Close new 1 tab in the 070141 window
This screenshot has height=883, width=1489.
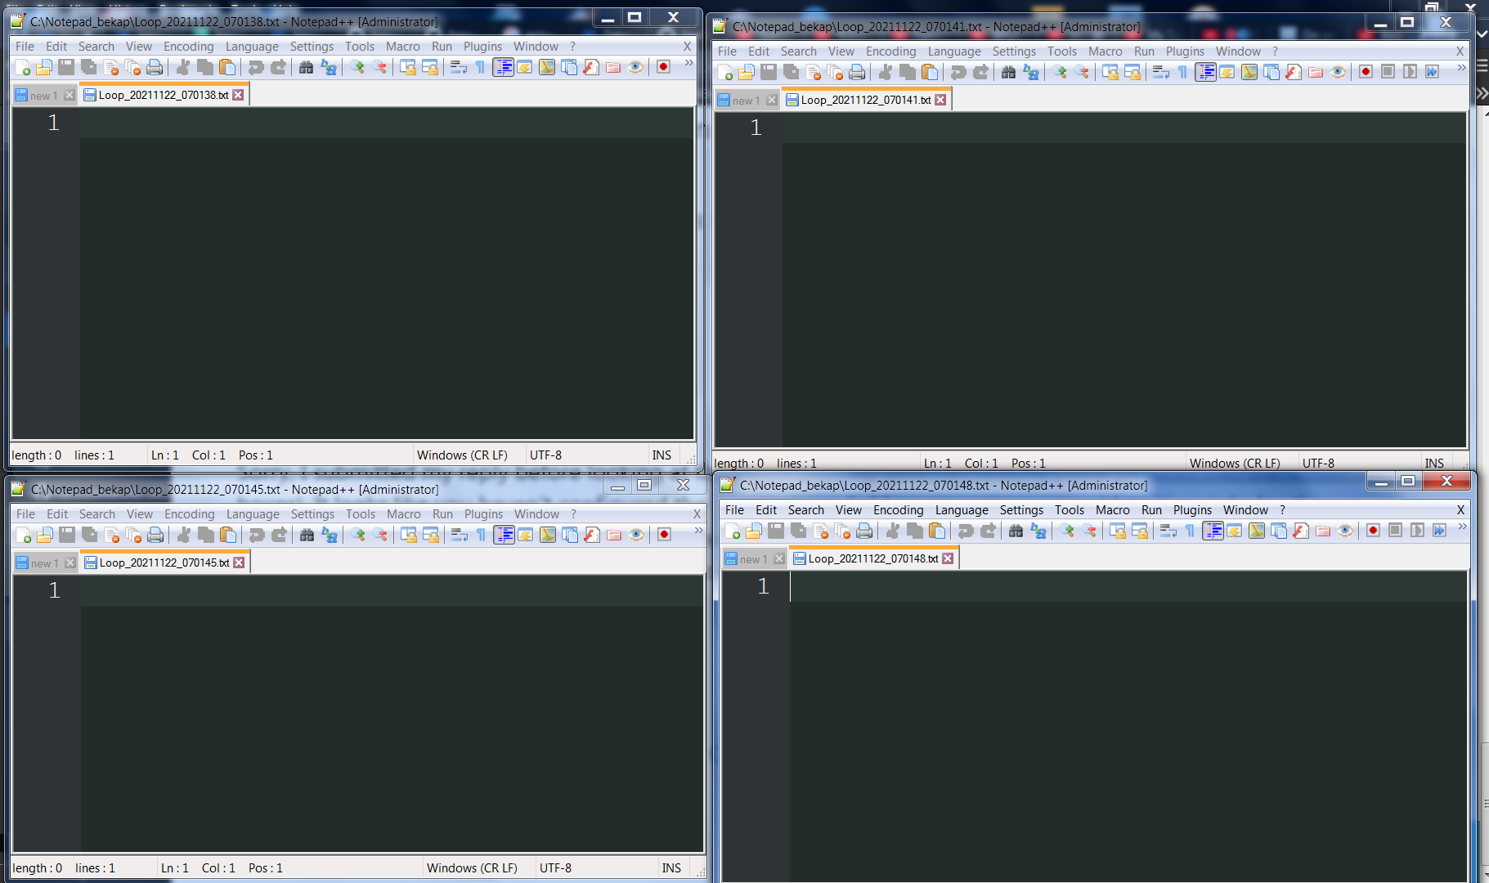[772, 101]
